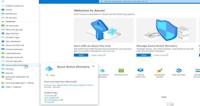Click the All resources grid icon

point(121,71)
